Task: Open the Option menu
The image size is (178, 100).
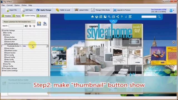Action: [17, 5]
